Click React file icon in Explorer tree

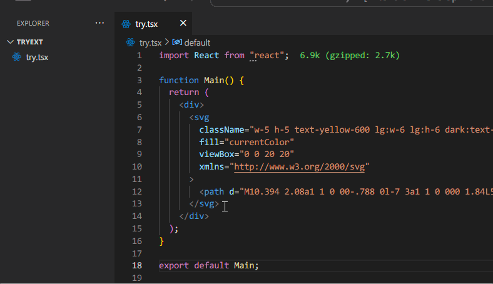17,57
